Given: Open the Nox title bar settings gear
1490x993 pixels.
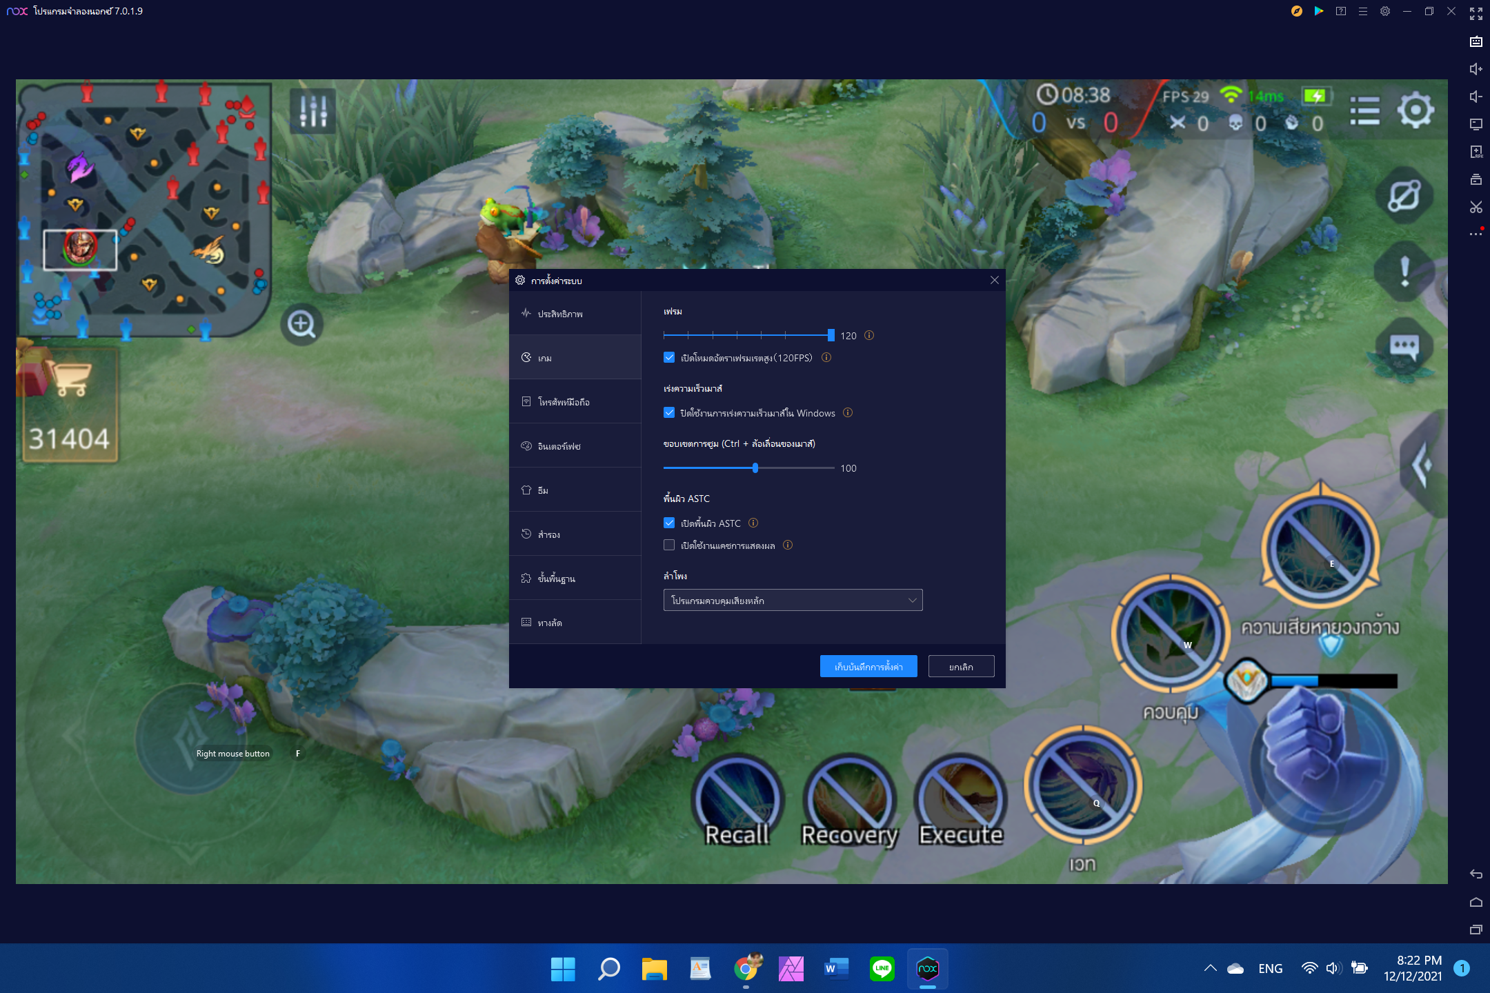Looking at the screenshot, I should 1384,11.
